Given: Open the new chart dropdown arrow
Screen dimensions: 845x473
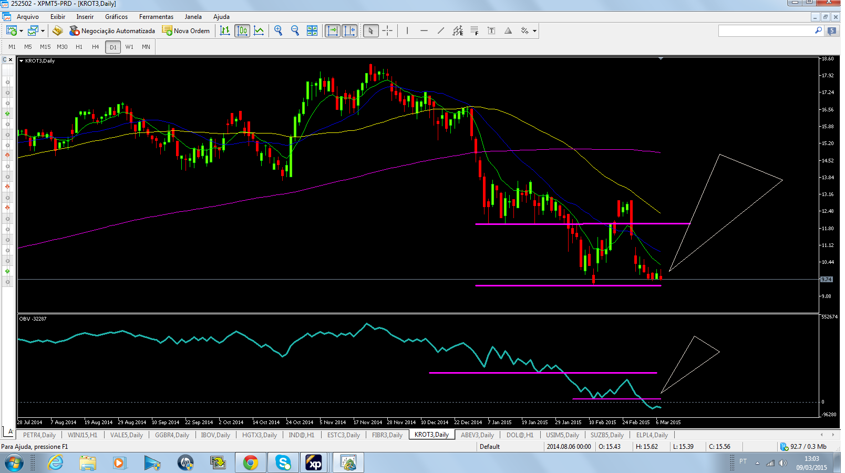Looking at the screenshot, I should pyautogui.click(x=21, y=31).
